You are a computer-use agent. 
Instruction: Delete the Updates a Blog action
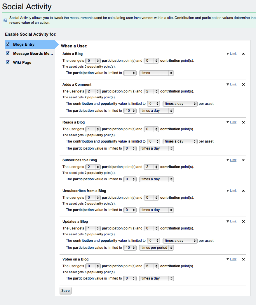point(243,222)
